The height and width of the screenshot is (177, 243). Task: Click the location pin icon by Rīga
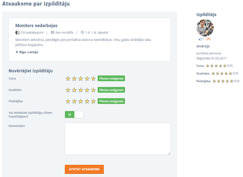[x=17, y=52]
